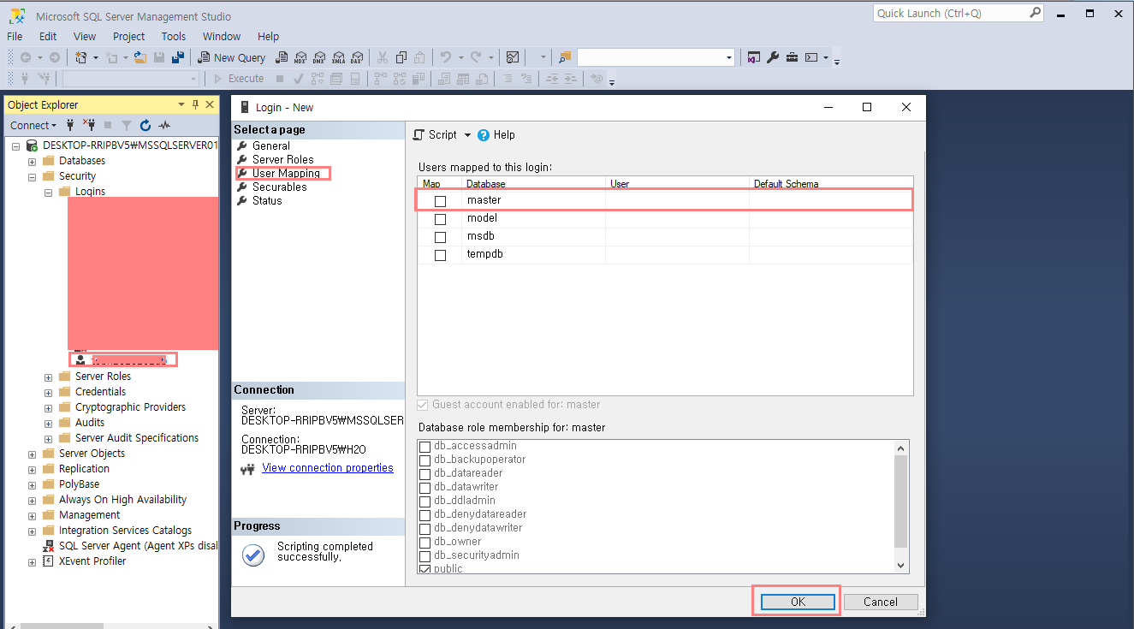Click the Database Engine Query icon
The height and width of the screenshot is (629, 1134).
[x=282, y=57]
